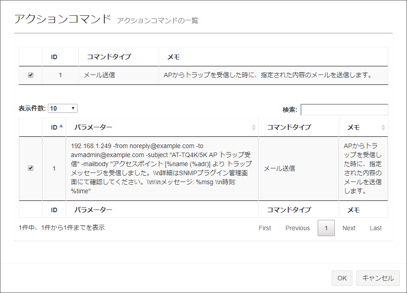
Task: Click sort arrows beside メモ in parameter table
Action: [383, 128]
